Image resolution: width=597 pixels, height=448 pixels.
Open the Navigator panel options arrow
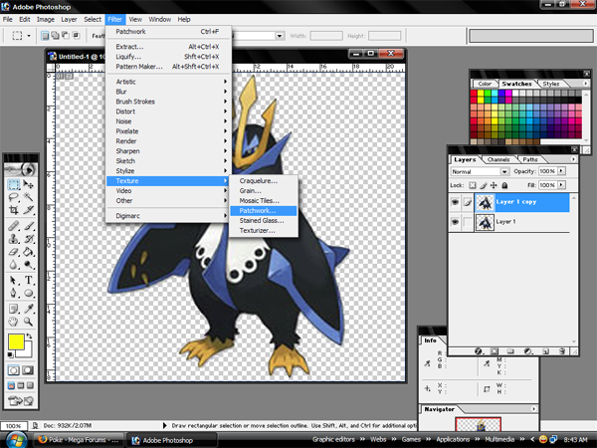pyautogui.click(x=533, y=409)
